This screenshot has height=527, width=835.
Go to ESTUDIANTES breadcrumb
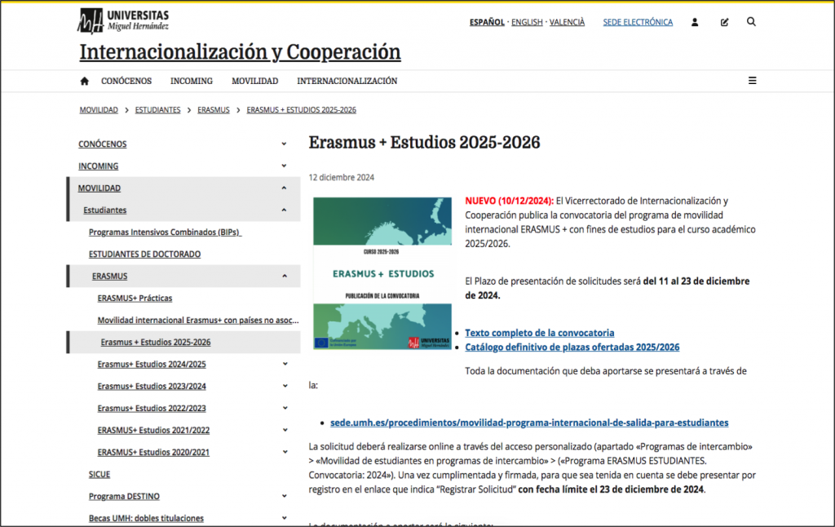pyautogui.click(x=157, y=110)
